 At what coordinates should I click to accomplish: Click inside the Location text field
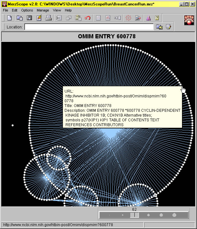click(89, 27)
